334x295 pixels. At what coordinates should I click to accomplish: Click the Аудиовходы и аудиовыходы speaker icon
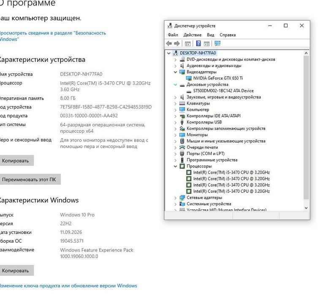click(182, 66)
